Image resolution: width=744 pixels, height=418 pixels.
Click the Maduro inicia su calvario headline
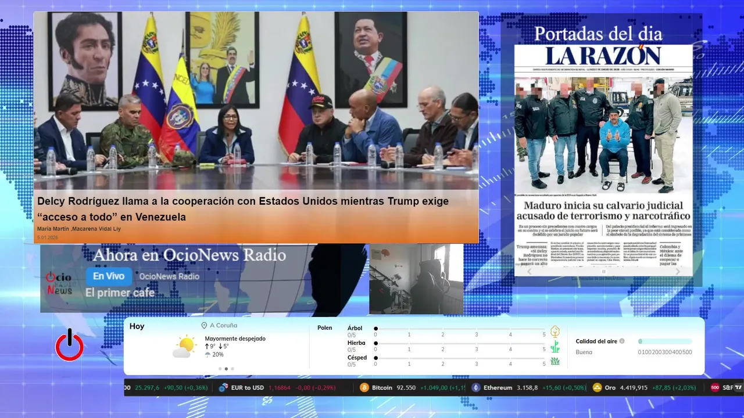pos(603,211)
